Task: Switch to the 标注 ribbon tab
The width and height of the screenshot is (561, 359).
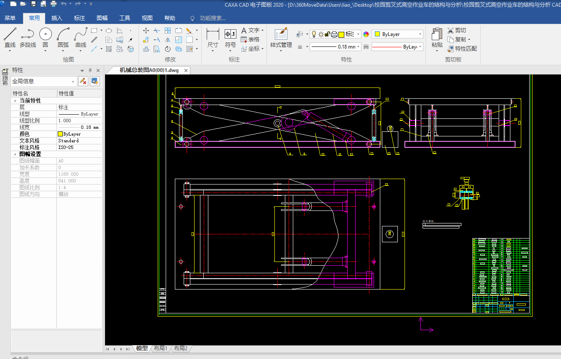Action: (79, 18)
